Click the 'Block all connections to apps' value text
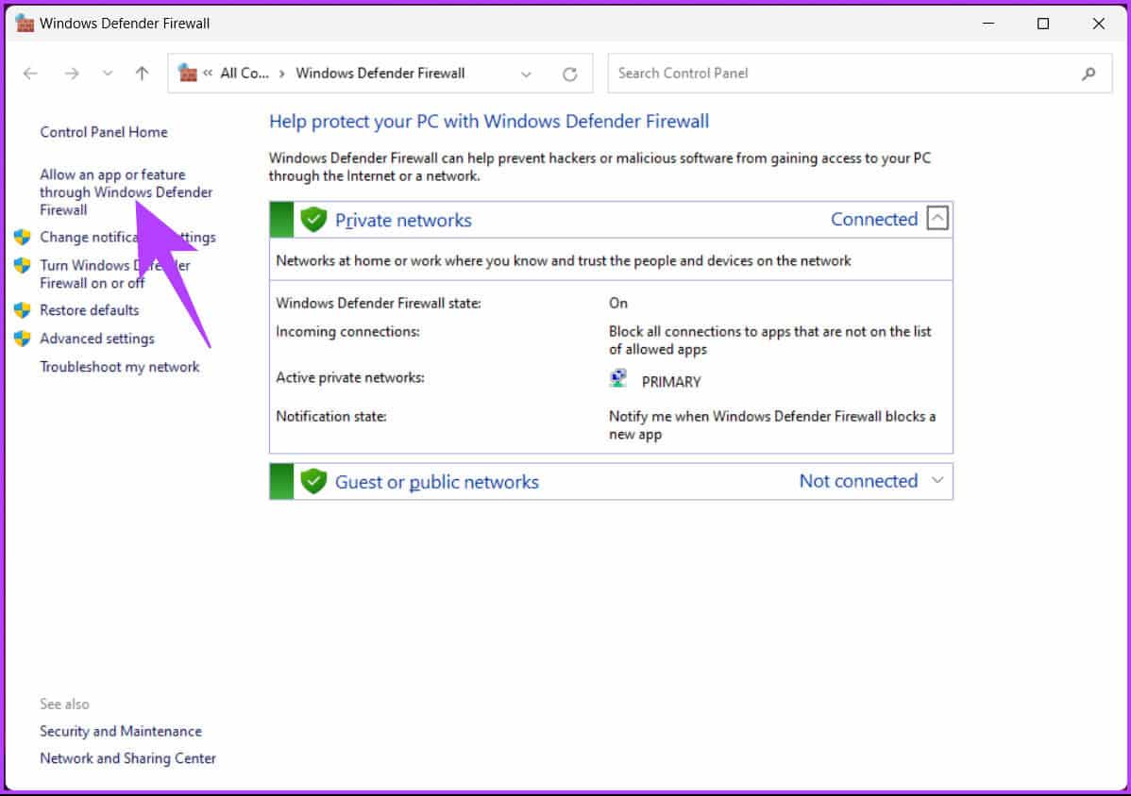 click(769, 340)
